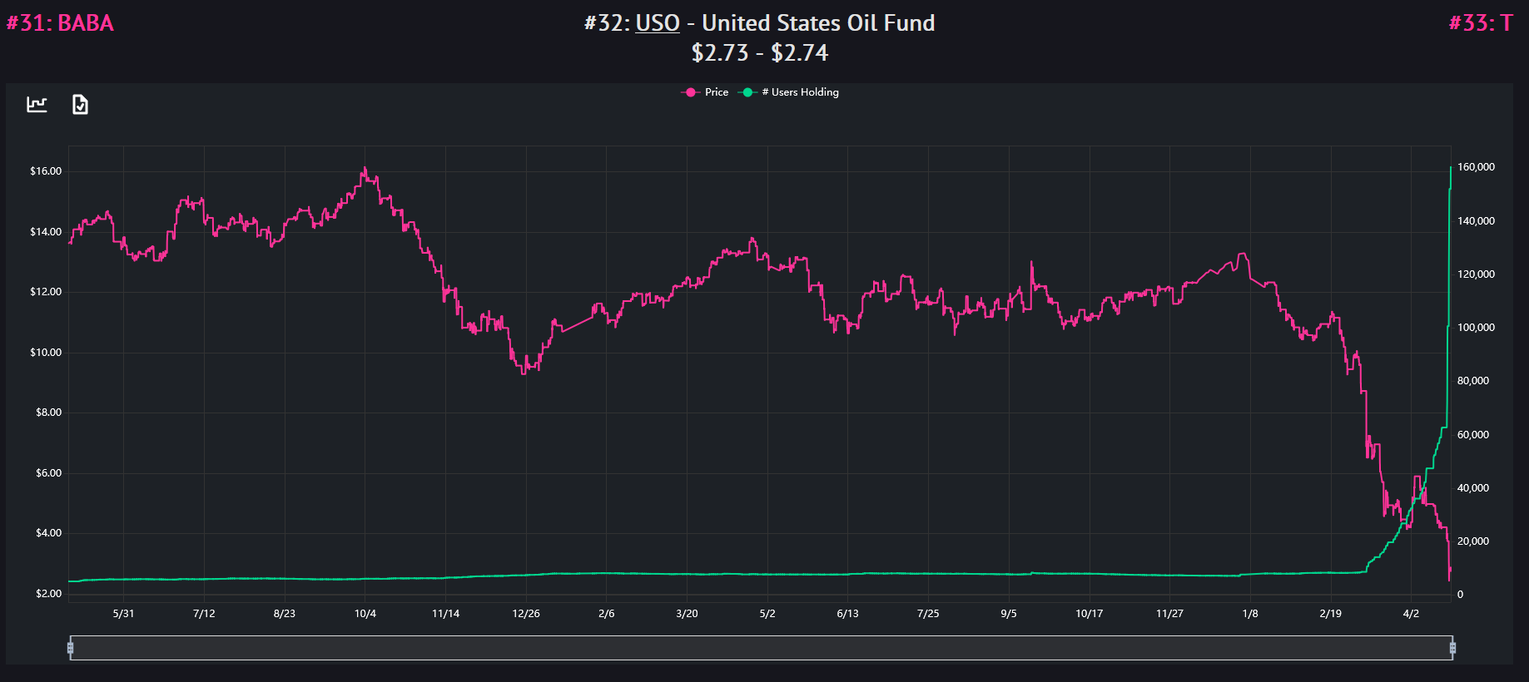Open the USO ticker link
1529x682 pixels.
pyautogui.click(x=658, y=23)
